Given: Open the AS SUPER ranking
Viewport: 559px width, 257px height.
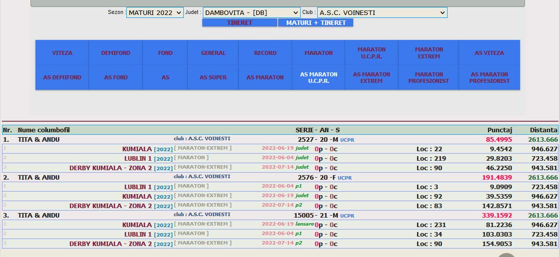Looking at the screenshot, I should [x=213, y=77].
